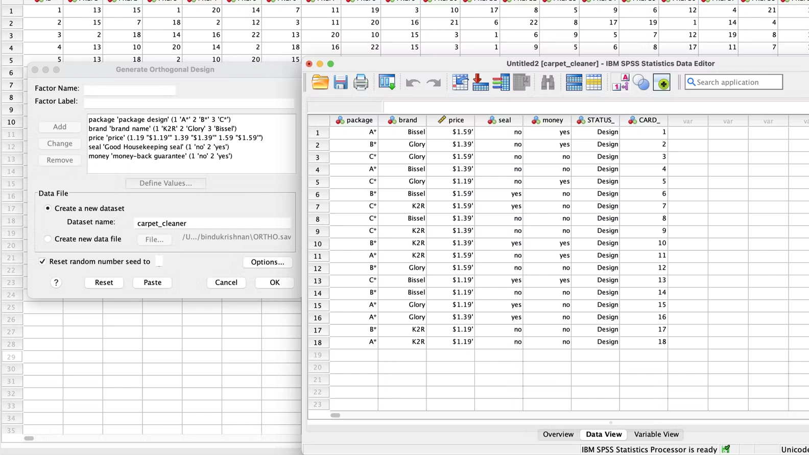809x455 pixels.
Task: Uncheck Reset random number seed to checkbox
Action: coord(42,261)
